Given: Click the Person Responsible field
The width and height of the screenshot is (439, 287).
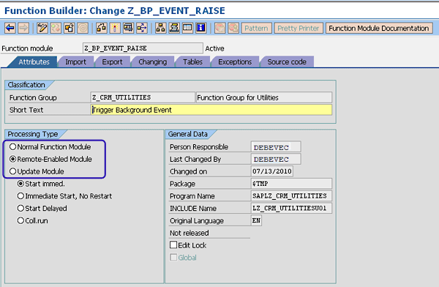Looking at the screenshot, I should coord(276,147).
